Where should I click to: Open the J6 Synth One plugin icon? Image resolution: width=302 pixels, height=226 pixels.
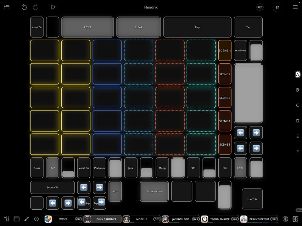click(165, 219)
